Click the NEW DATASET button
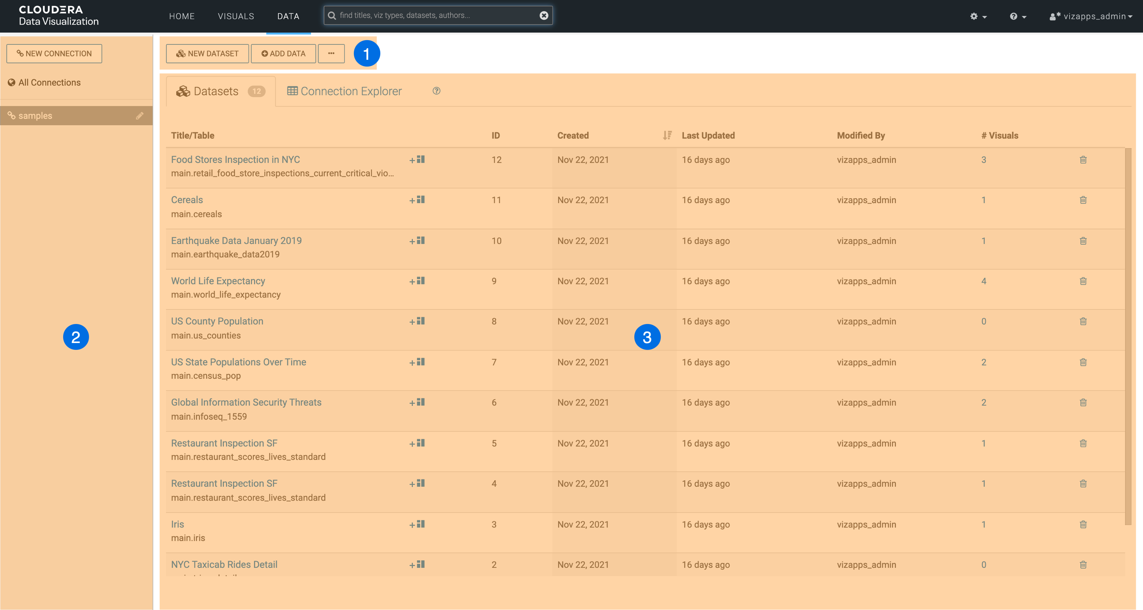This screenshot has height=610, width=1143. [207, 53]
